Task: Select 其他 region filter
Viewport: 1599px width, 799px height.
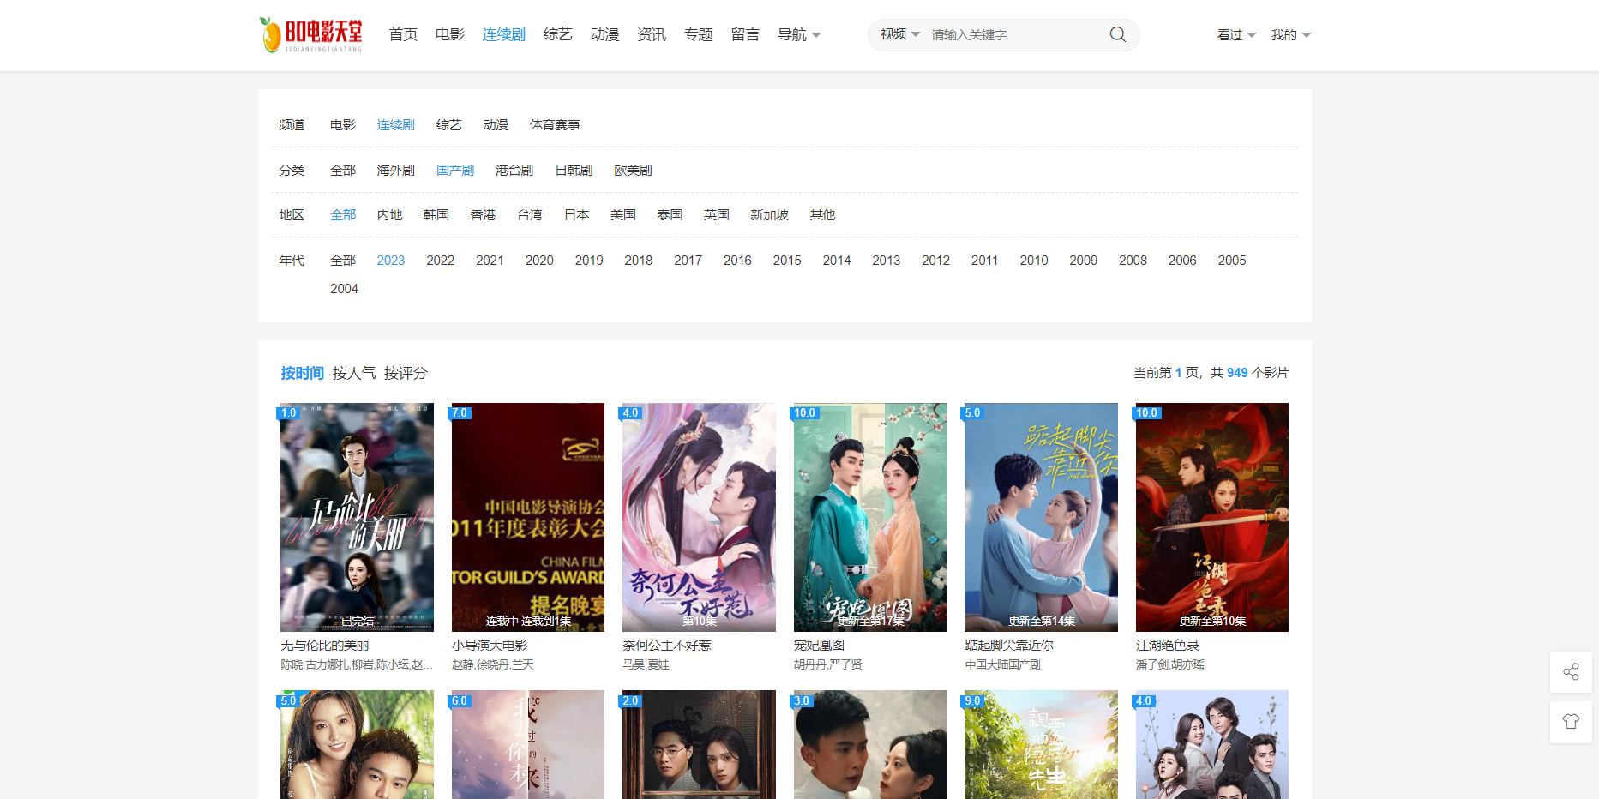Action: pos(823,215)
